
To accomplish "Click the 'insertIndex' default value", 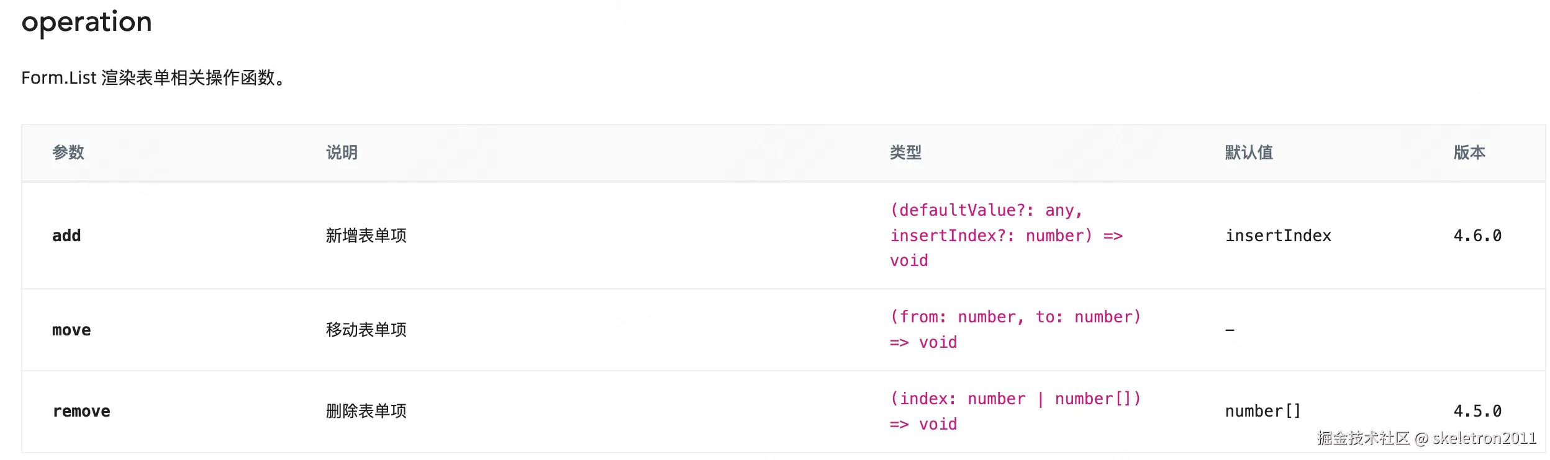I will [1278, 236].
